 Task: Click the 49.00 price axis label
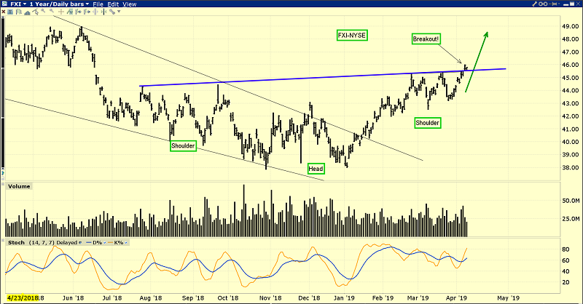570,26
